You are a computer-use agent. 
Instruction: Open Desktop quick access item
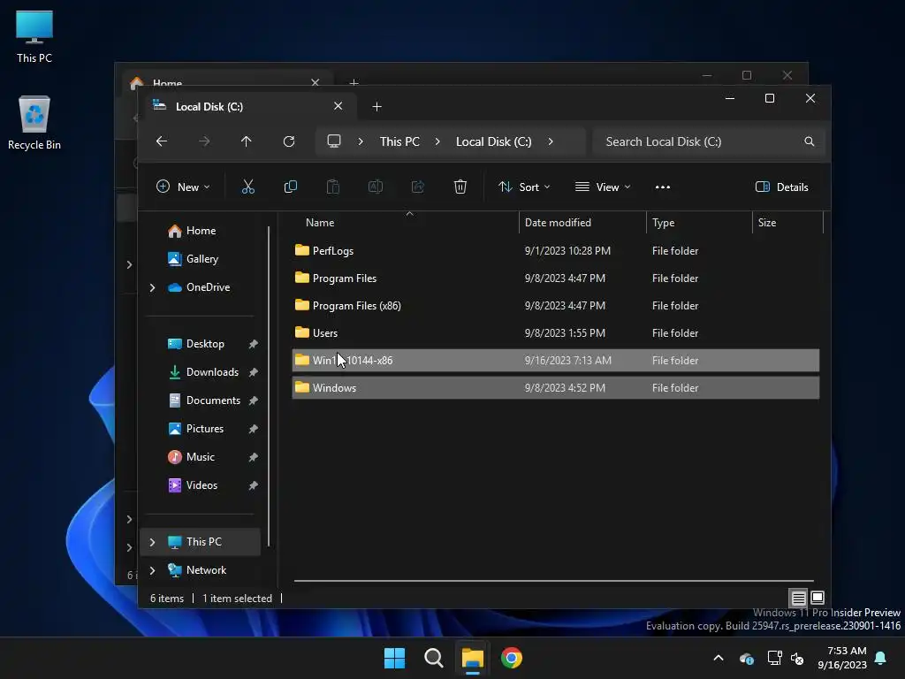(x=205, y=344)
